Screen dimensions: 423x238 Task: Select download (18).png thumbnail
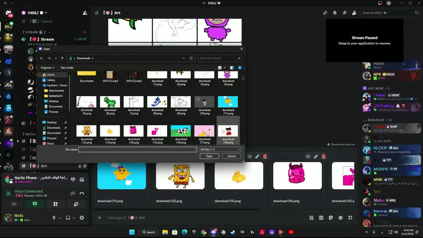coord(228,131)
